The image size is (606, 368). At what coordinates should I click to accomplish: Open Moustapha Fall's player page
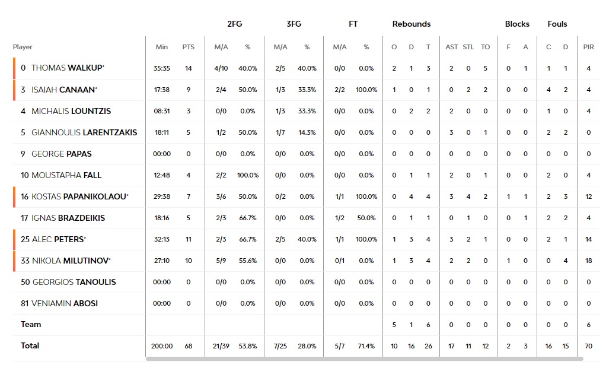click(x=66, y=175)
